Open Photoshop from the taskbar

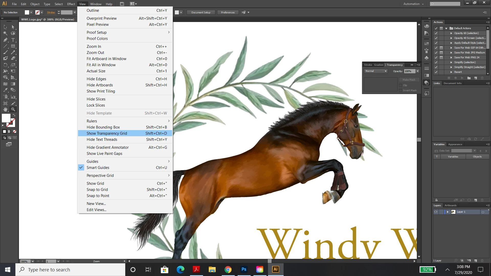pyautogui.click(x=244, y=269)
